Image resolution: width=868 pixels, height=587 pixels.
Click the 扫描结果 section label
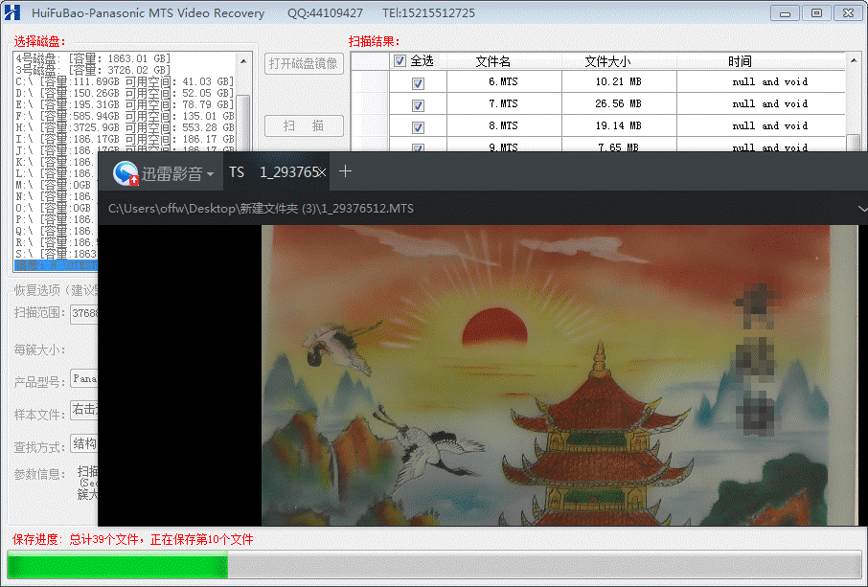(x=375, y=41)
